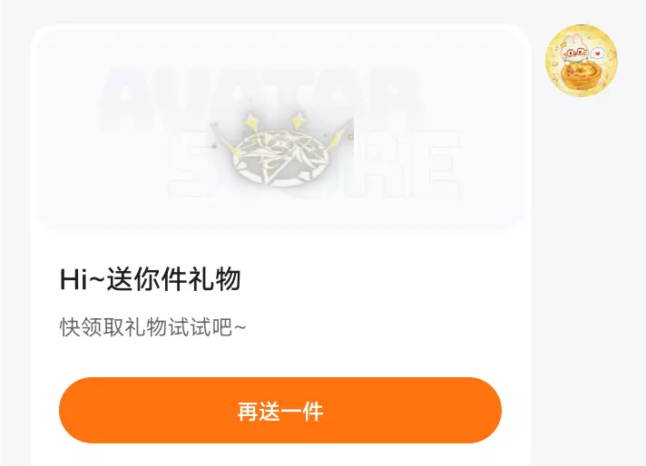Click the faded AVATAR watermark text
Image resolution: width=646 pixels, height=466 pixels.
click(260, 99)
